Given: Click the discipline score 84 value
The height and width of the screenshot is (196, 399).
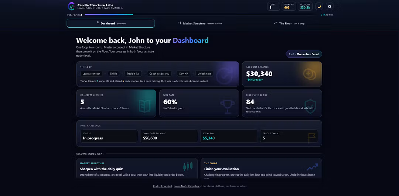Looking at the screenshot, I should (x=250, y=102).
